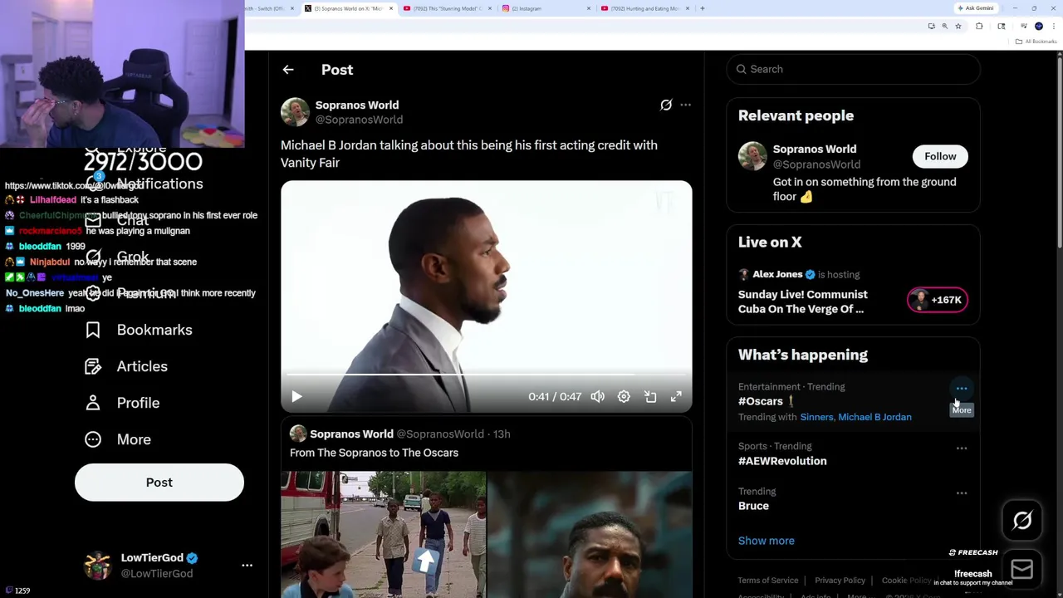Click the Michael B Jordan trending link

874,417
